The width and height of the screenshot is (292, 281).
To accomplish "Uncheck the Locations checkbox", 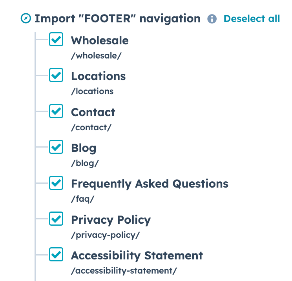I will pyautogui.click(x=56, y=75).
